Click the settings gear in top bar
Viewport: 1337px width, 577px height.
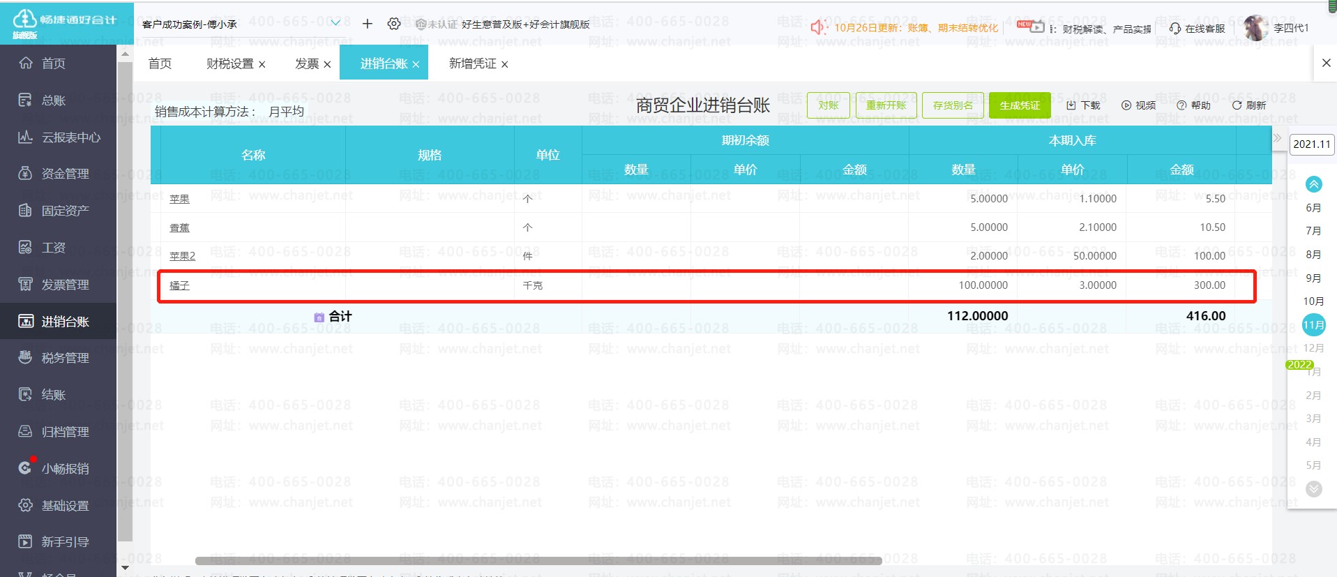(394, 24)
